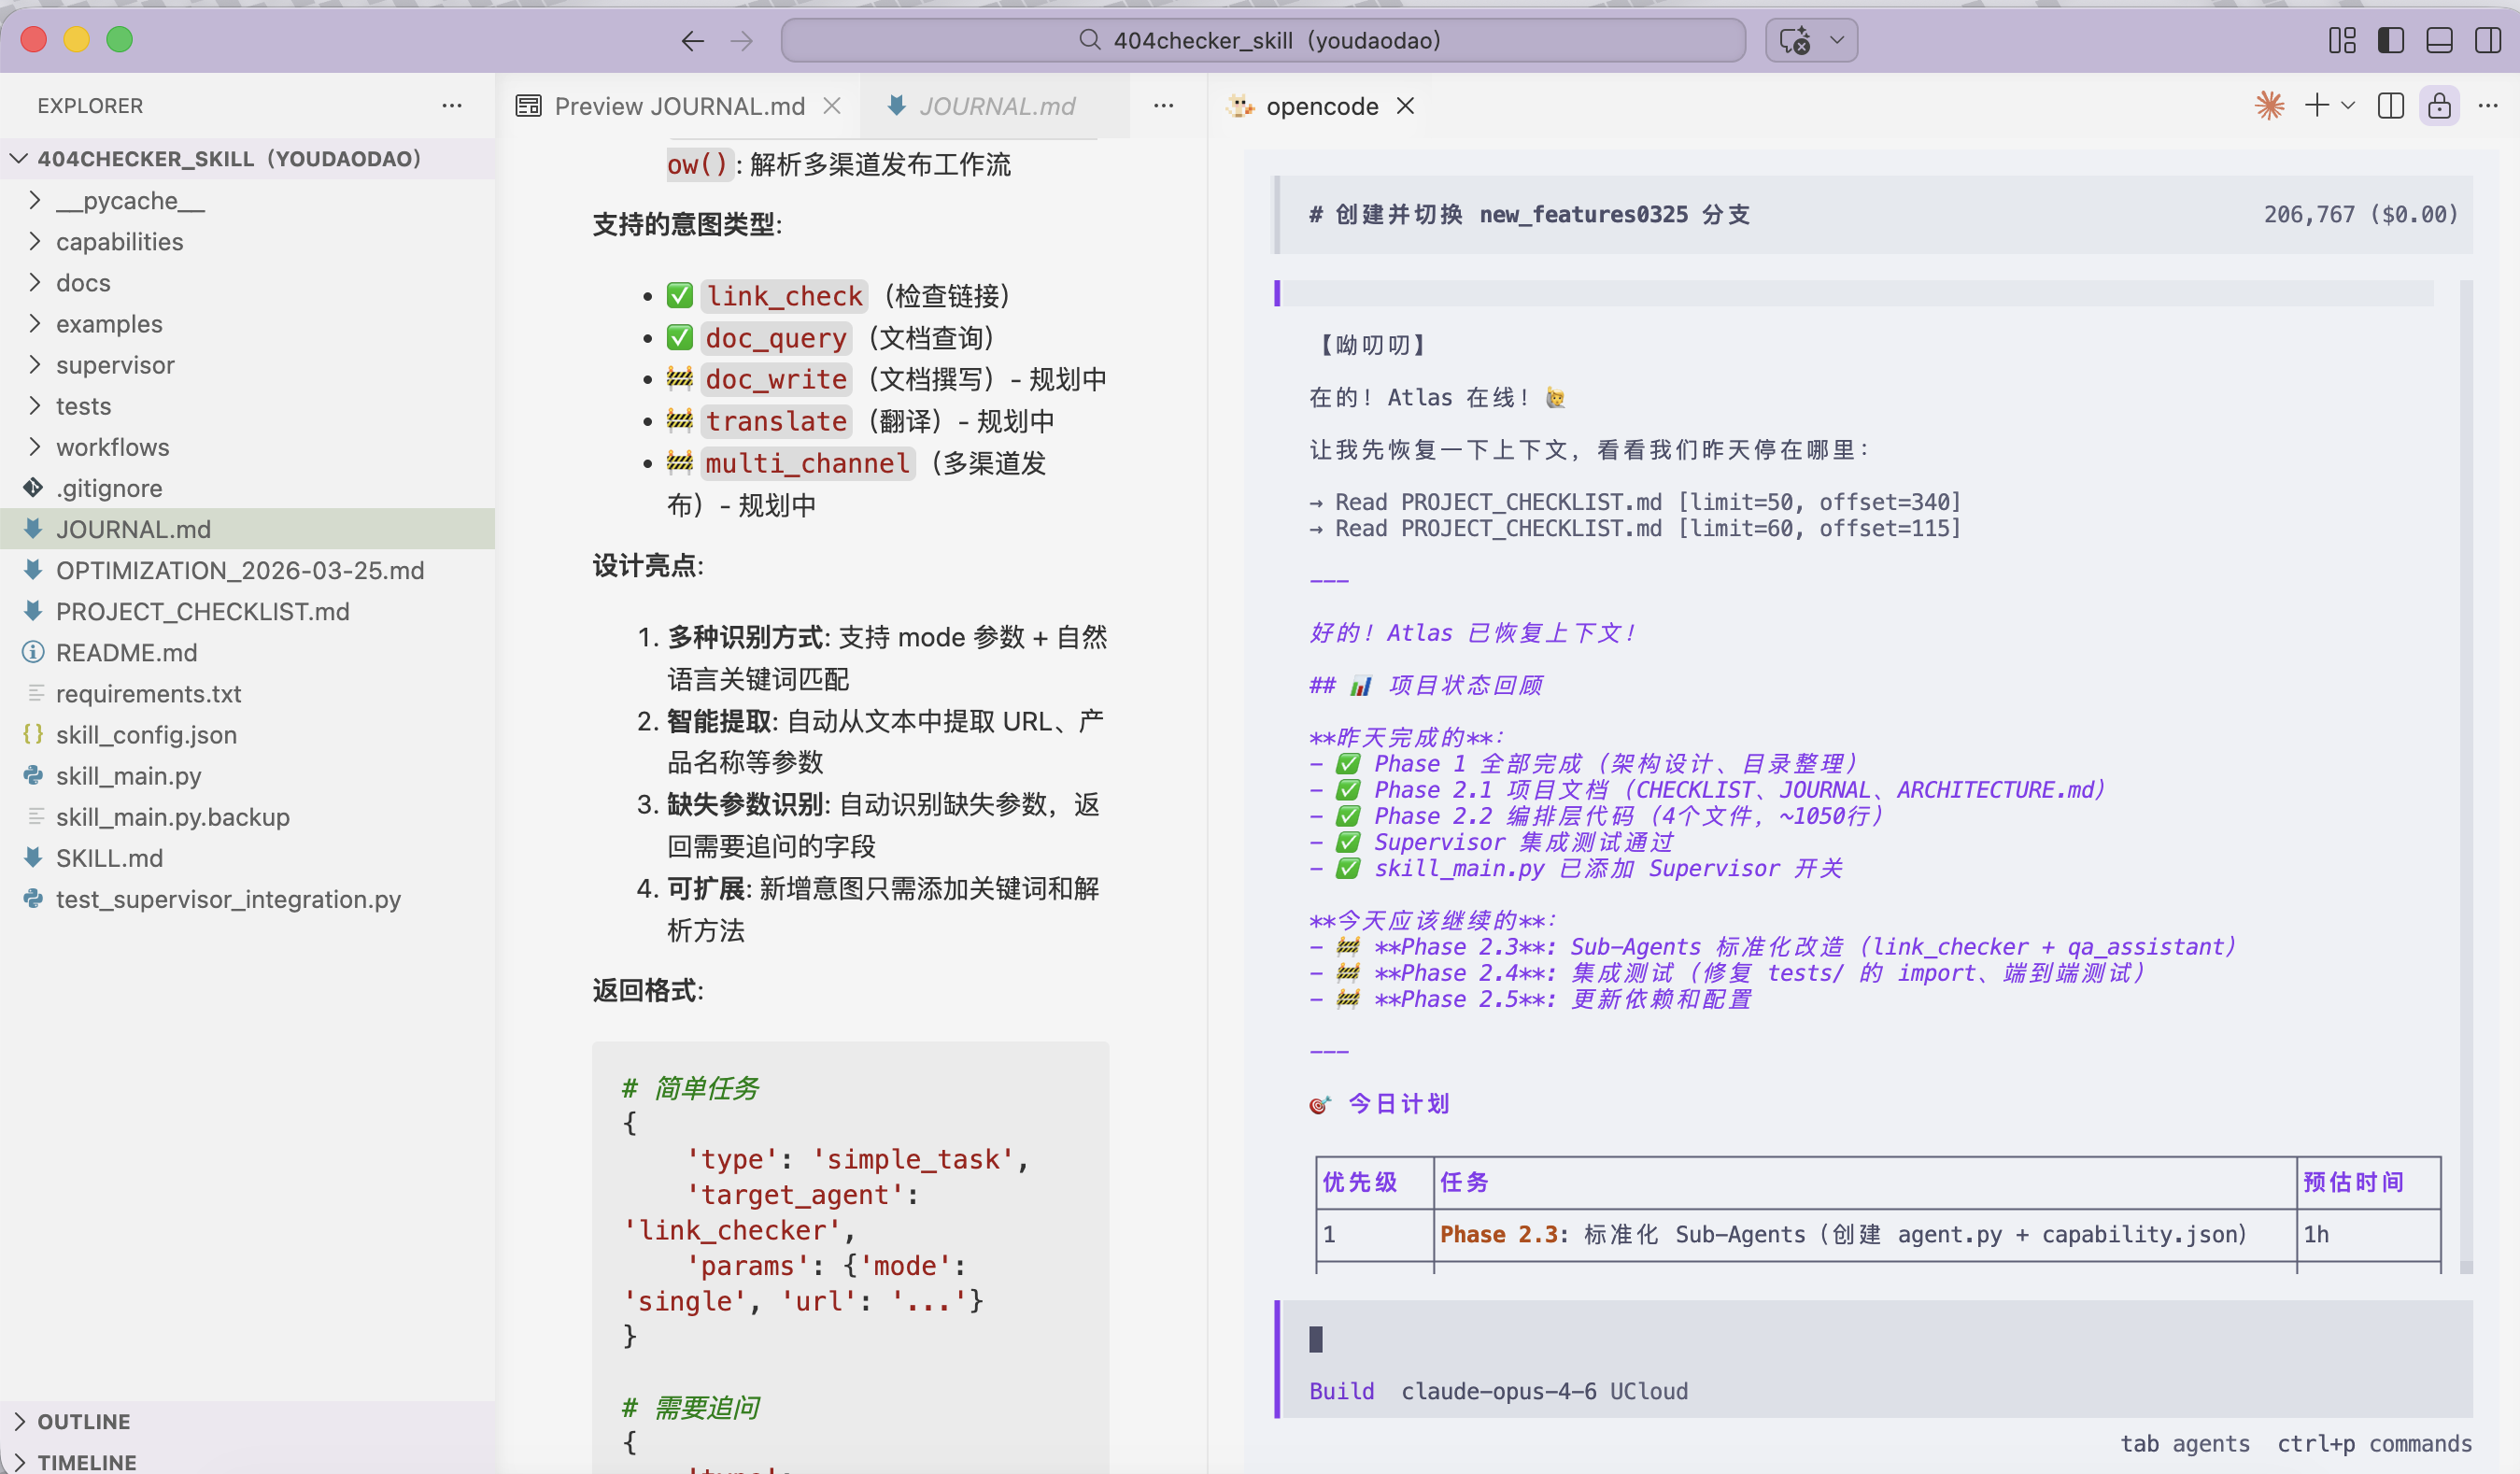2520x1474 pixels.
Task: Click the 今日计划 heading
Action: click(1398, 1103)
